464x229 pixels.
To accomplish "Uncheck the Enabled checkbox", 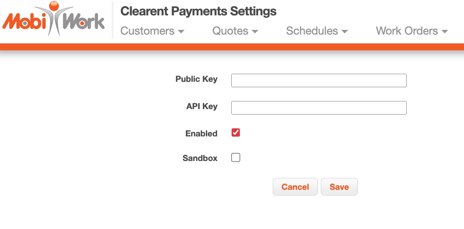I will coord(236,133).
